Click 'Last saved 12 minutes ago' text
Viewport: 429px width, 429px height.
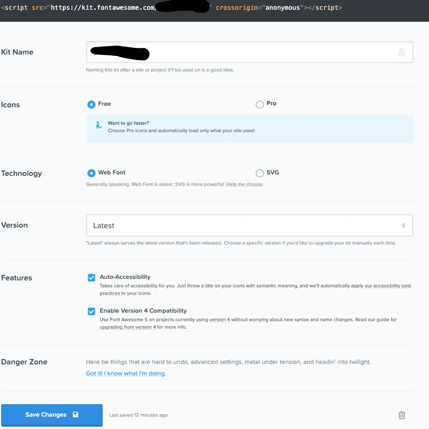(138, 415)
